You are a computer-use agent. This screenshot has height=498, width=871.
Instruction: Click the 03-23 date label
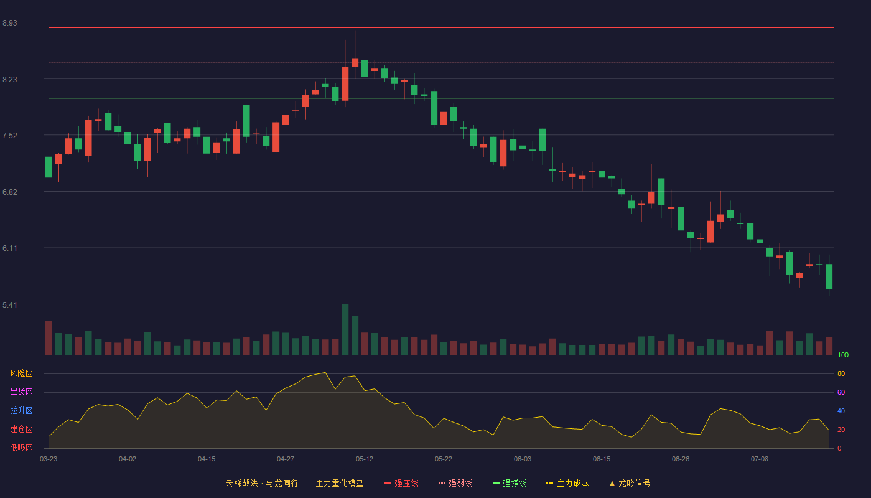point(49,459)
